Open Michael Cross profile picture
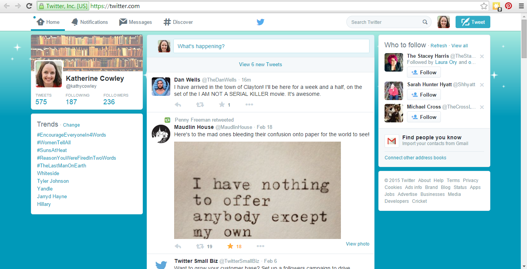The height and width of the screenshot is (269, 527). (x=394, y=113)
